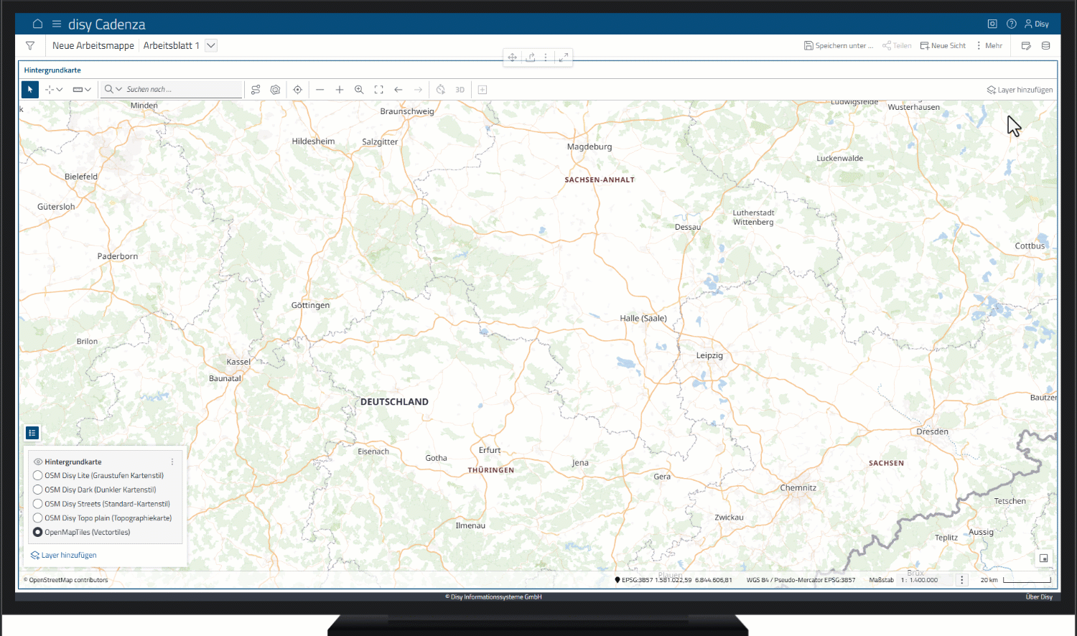Click the 'WGS 84 / Pseudo-Mercator EPSG:3857' text
Viewport: 1077px width, 636px height.
pyautogui.click(x=801, y=580)
